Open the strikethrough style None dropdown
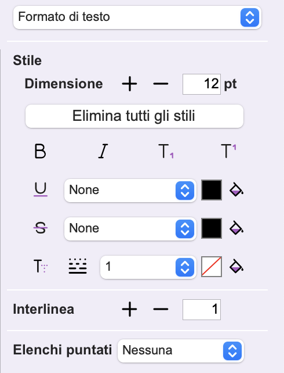 pyautogui.click(x=130, y=229)
